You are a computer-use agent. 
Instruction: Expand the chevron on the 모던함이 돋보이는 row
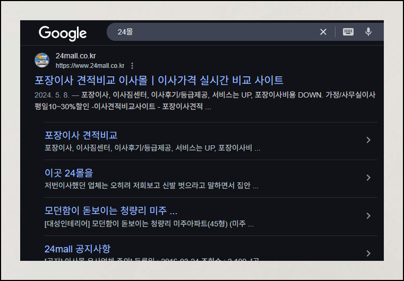coord(368,216)
